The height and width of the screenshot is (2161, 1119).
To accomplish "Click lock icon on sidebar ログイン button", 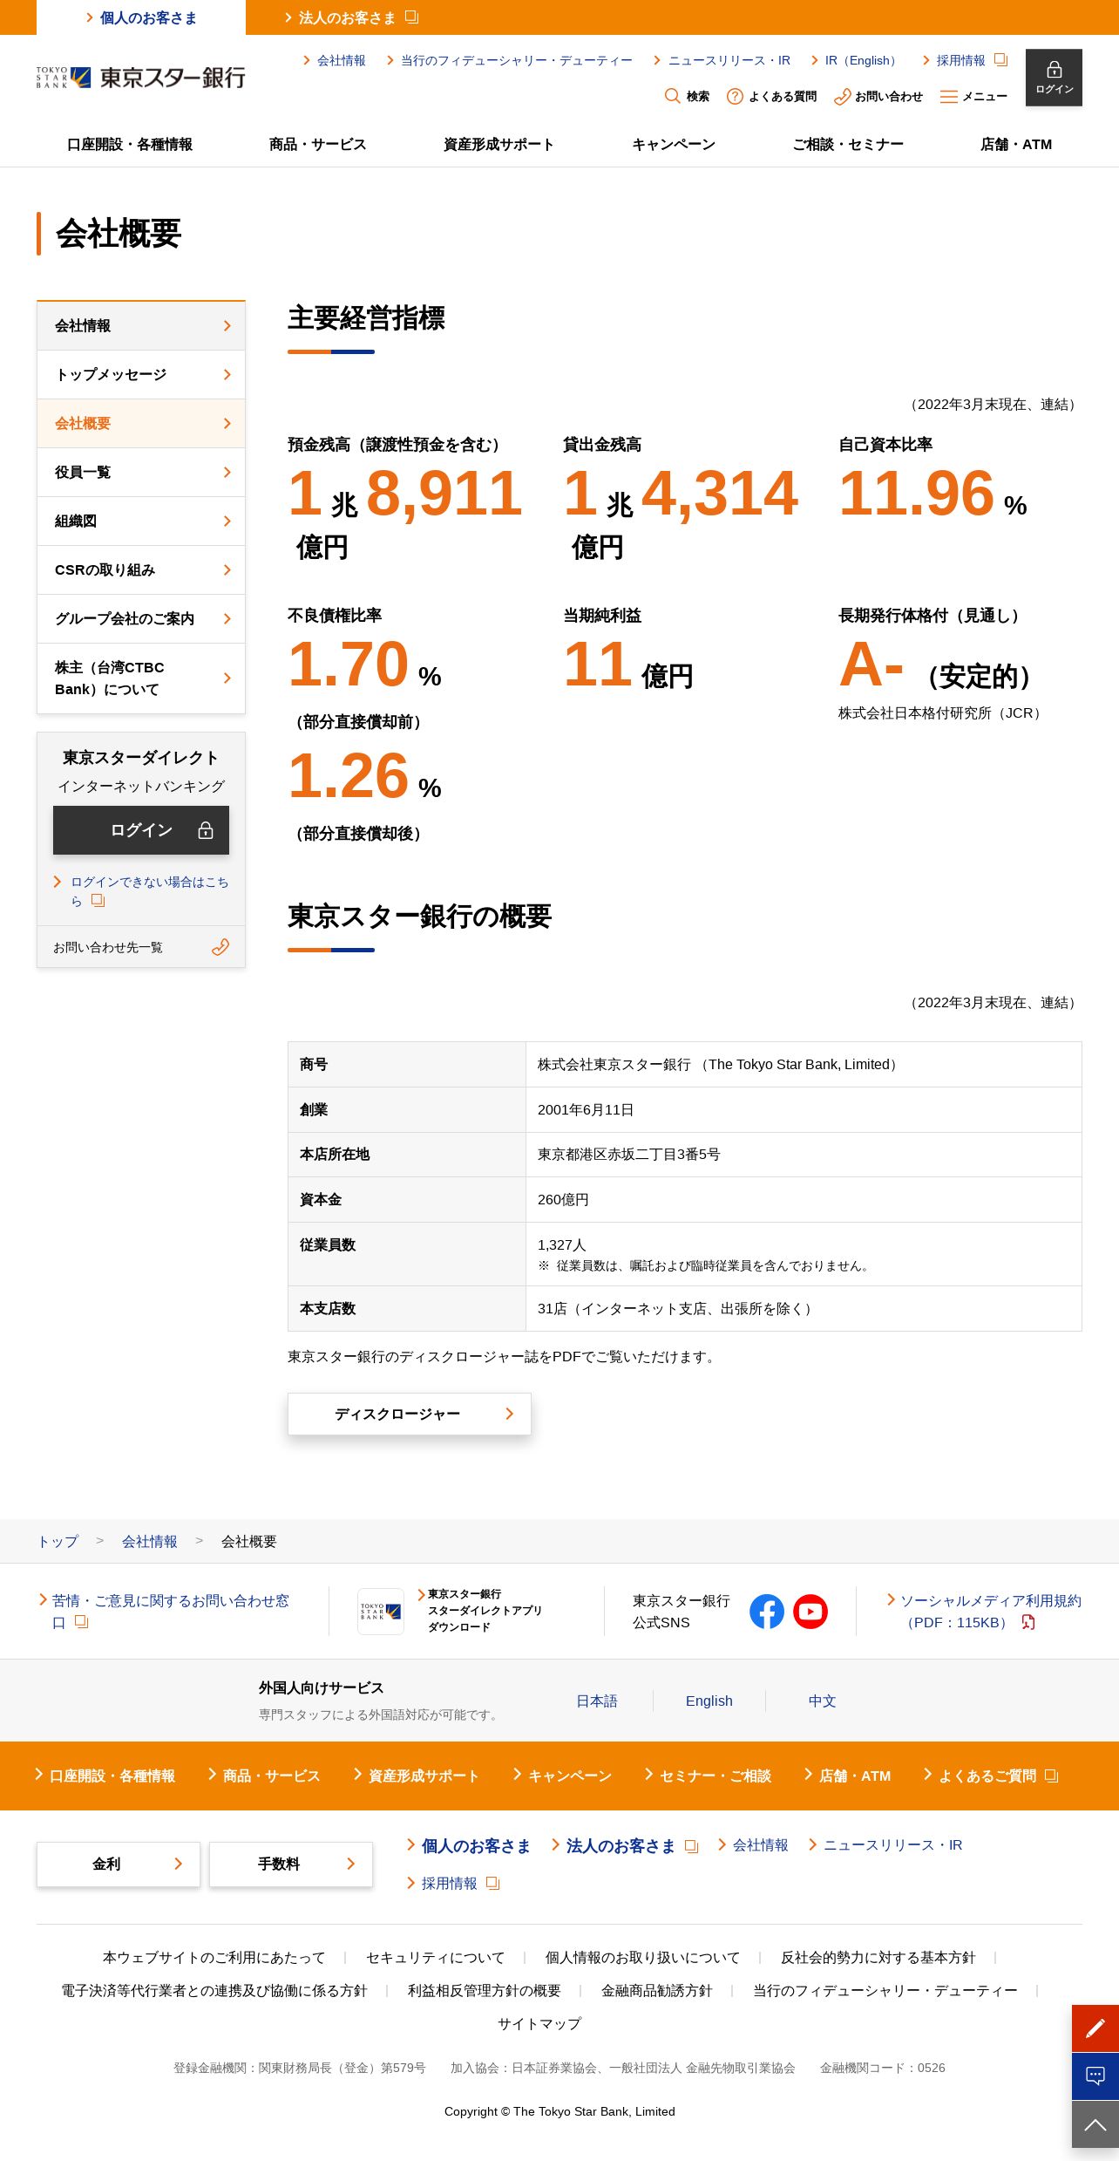I will pyautogui.click(x=206, y=830).
